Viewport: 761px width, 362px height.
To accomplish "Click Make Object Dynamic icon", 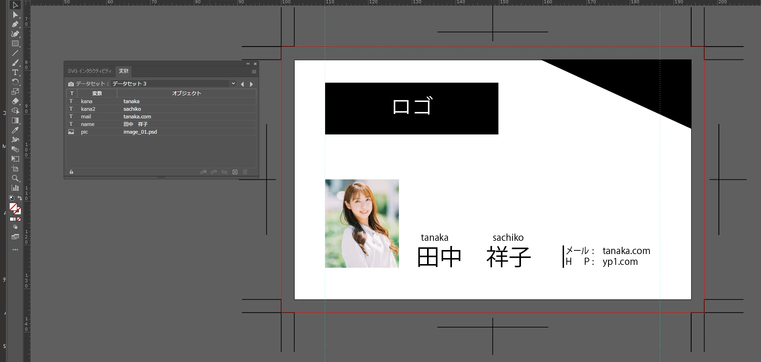I will pyautogui.click(x=203, y=172).
